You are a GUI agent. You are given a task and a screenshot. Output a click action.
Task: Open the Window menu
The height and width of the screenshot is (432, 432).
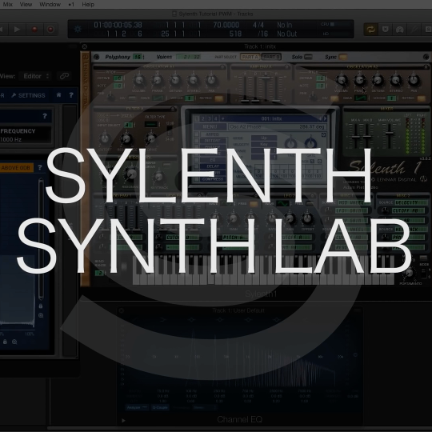[x=50, y=5]
